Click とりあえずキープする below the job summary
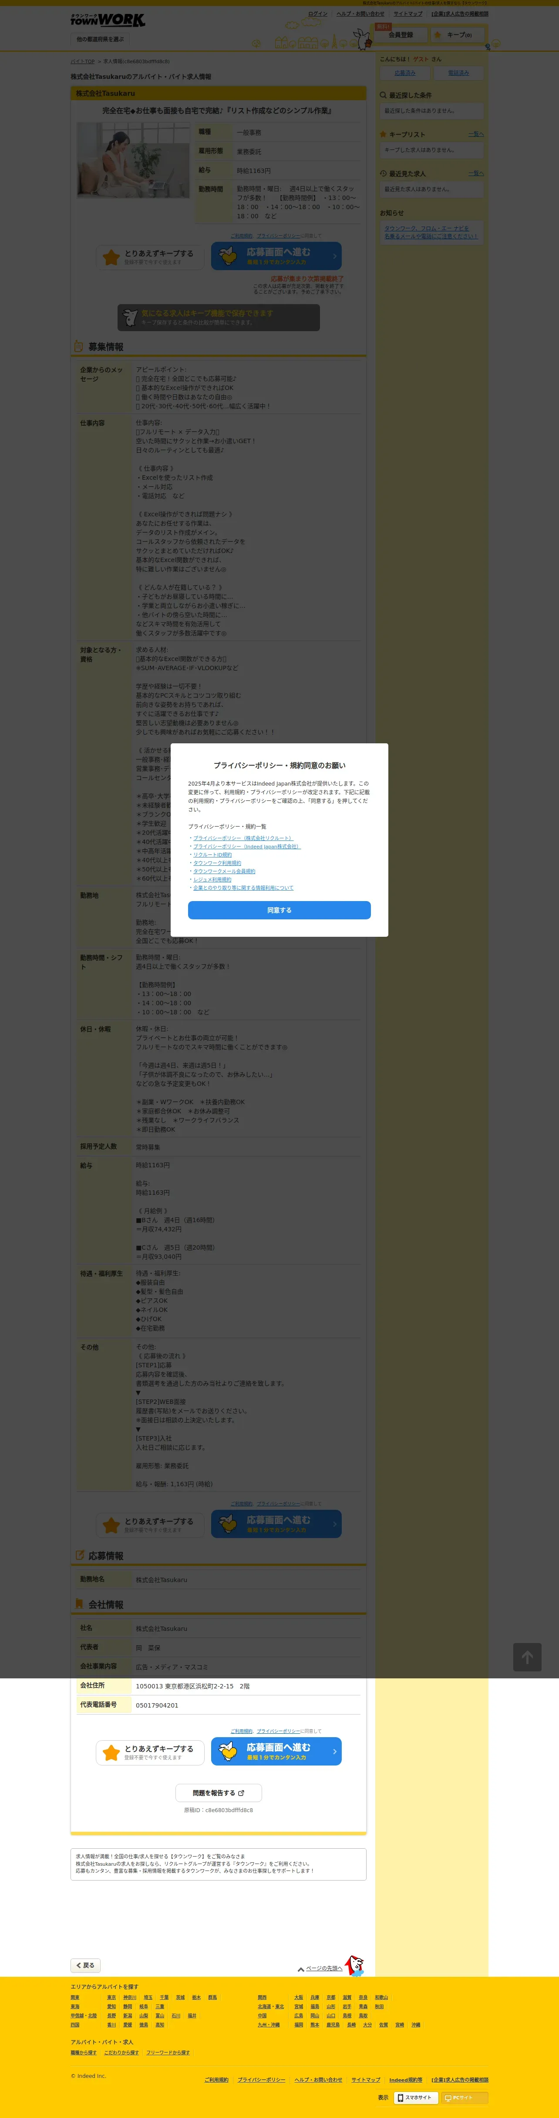Image resolution: width=559 pixels, height=2118 pixels. pos(150,257)
